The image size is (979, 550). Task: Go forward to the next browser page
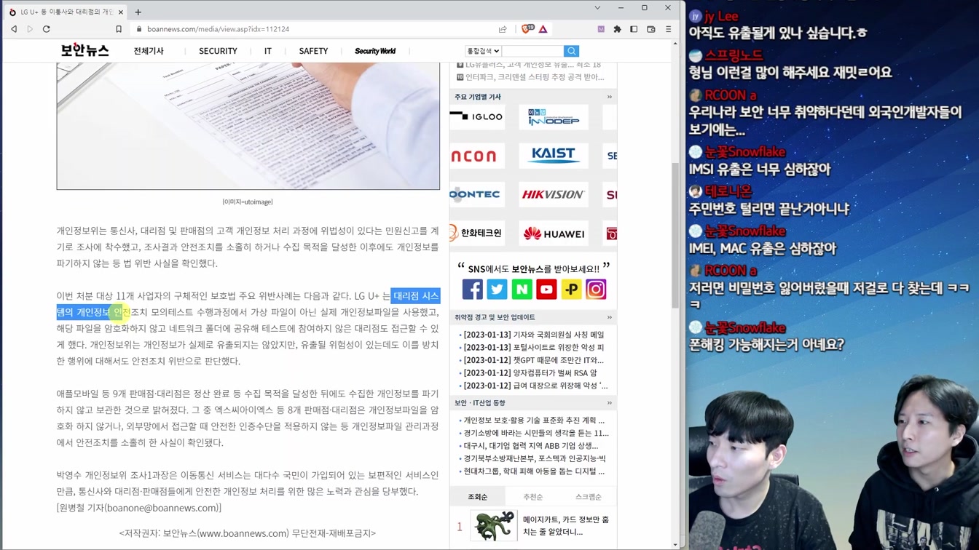[x=30, y=29]
